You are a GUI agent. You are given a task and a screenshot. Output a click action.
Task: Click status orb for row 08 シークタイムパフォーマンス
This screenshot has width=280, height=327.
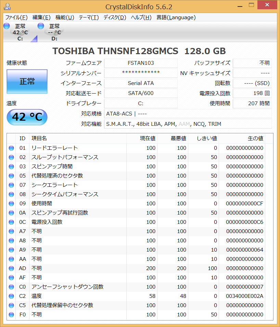[x=11, y=194]
